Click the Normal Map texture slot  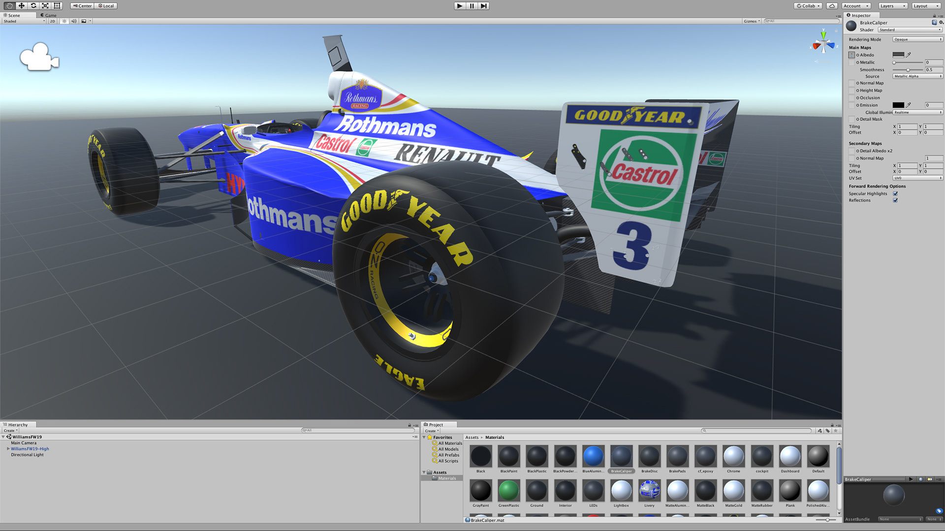851,83
